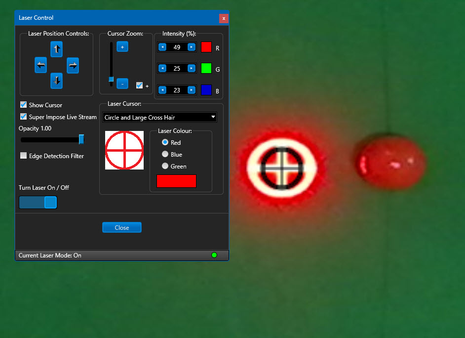
Task: Click the large red laser colour swatch
Action: (176, 181)
